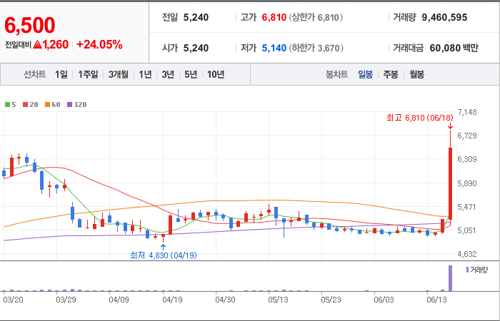Click the 최고 6,810 (06/18) annotation
Screen dimensions: 500x321
tap(420, 118)
